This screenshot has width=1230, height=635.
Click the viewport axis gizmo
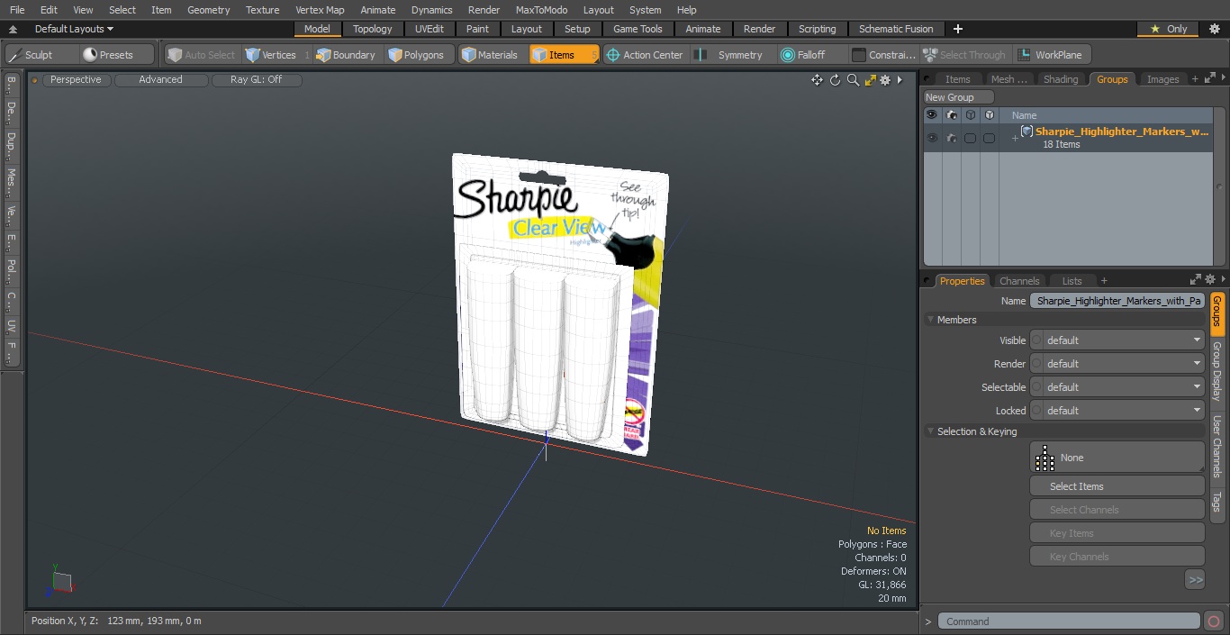click(x=59, y=582)
